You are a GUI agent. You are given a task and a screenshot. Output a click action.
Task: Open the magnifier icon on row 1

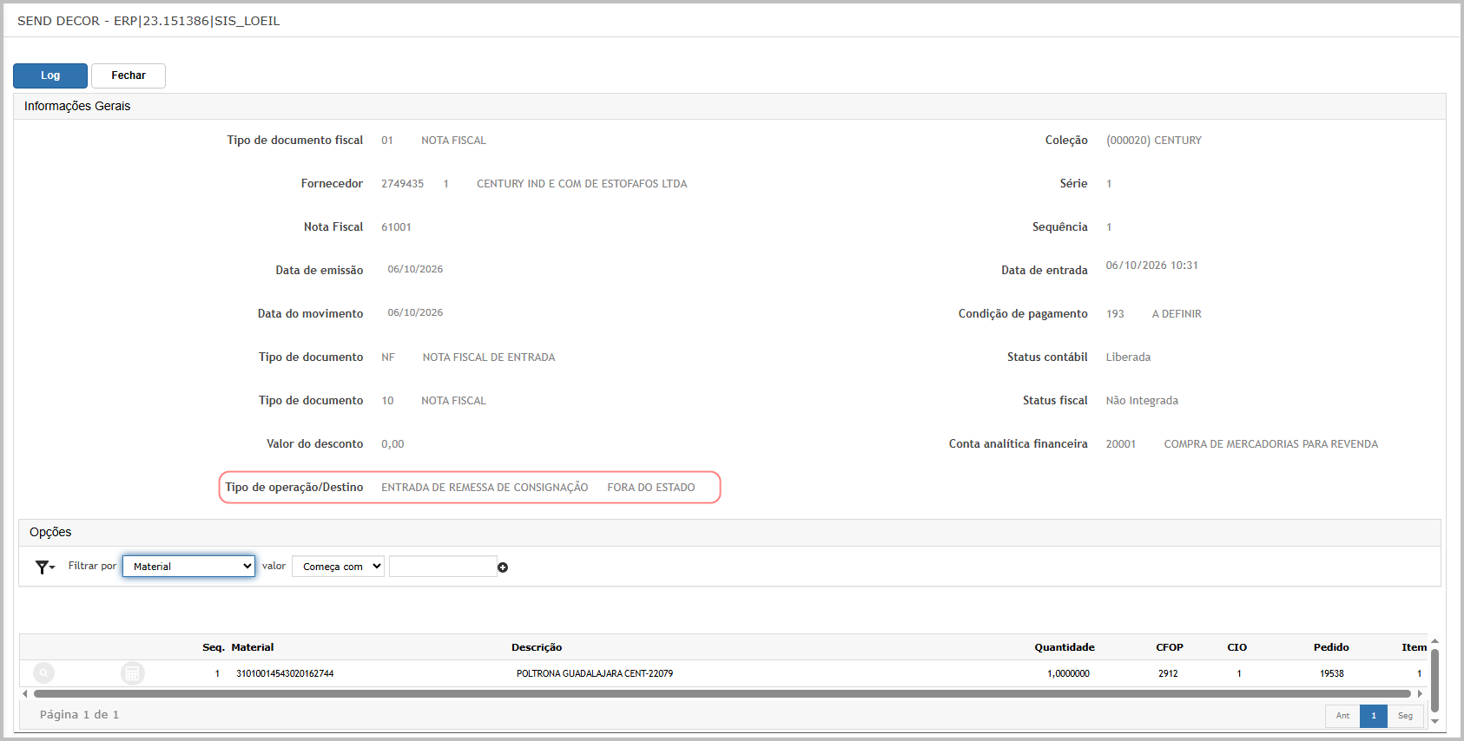point(43,672)
